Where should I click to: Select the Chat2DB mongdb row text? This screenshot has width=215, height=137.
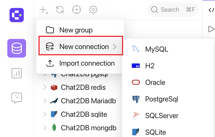pyautogui.click(x=88, y=128)
